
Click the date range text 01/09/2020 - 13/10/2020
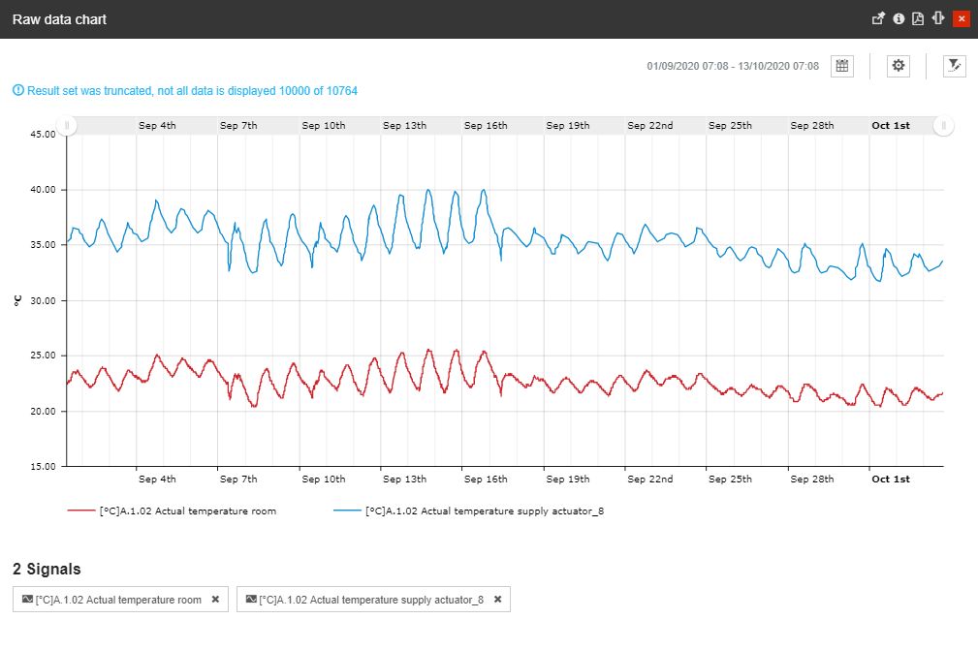[733, 67]
